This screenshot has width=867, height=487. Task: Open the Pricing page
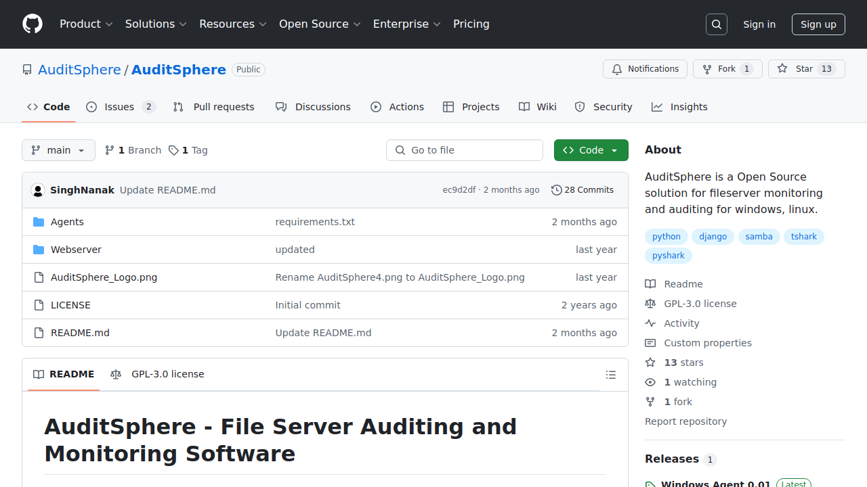pos(471,24)
